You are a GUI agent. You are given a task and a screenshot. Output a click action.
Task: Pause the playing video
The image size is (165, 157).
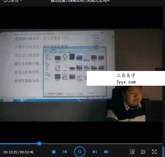coord(80,152)
